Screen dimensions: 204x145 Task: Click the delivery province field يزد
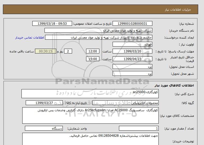(x=132, y=67)
